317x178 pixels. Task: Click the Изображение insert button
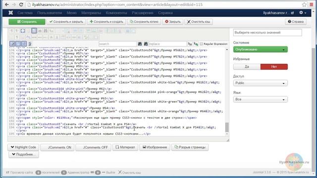click(x=155, y=147)
